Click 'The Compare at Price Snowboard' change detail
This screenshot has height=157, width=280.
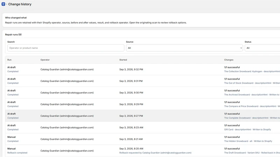pos(252,106)
